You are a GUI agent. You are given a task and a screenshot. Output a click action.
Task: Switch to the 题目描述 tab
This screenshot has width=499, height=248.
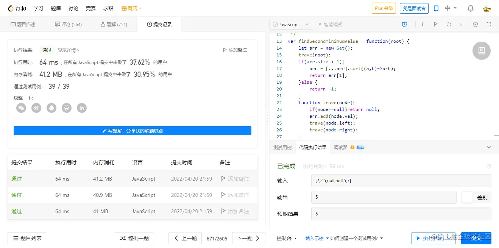tap(23, 24)
